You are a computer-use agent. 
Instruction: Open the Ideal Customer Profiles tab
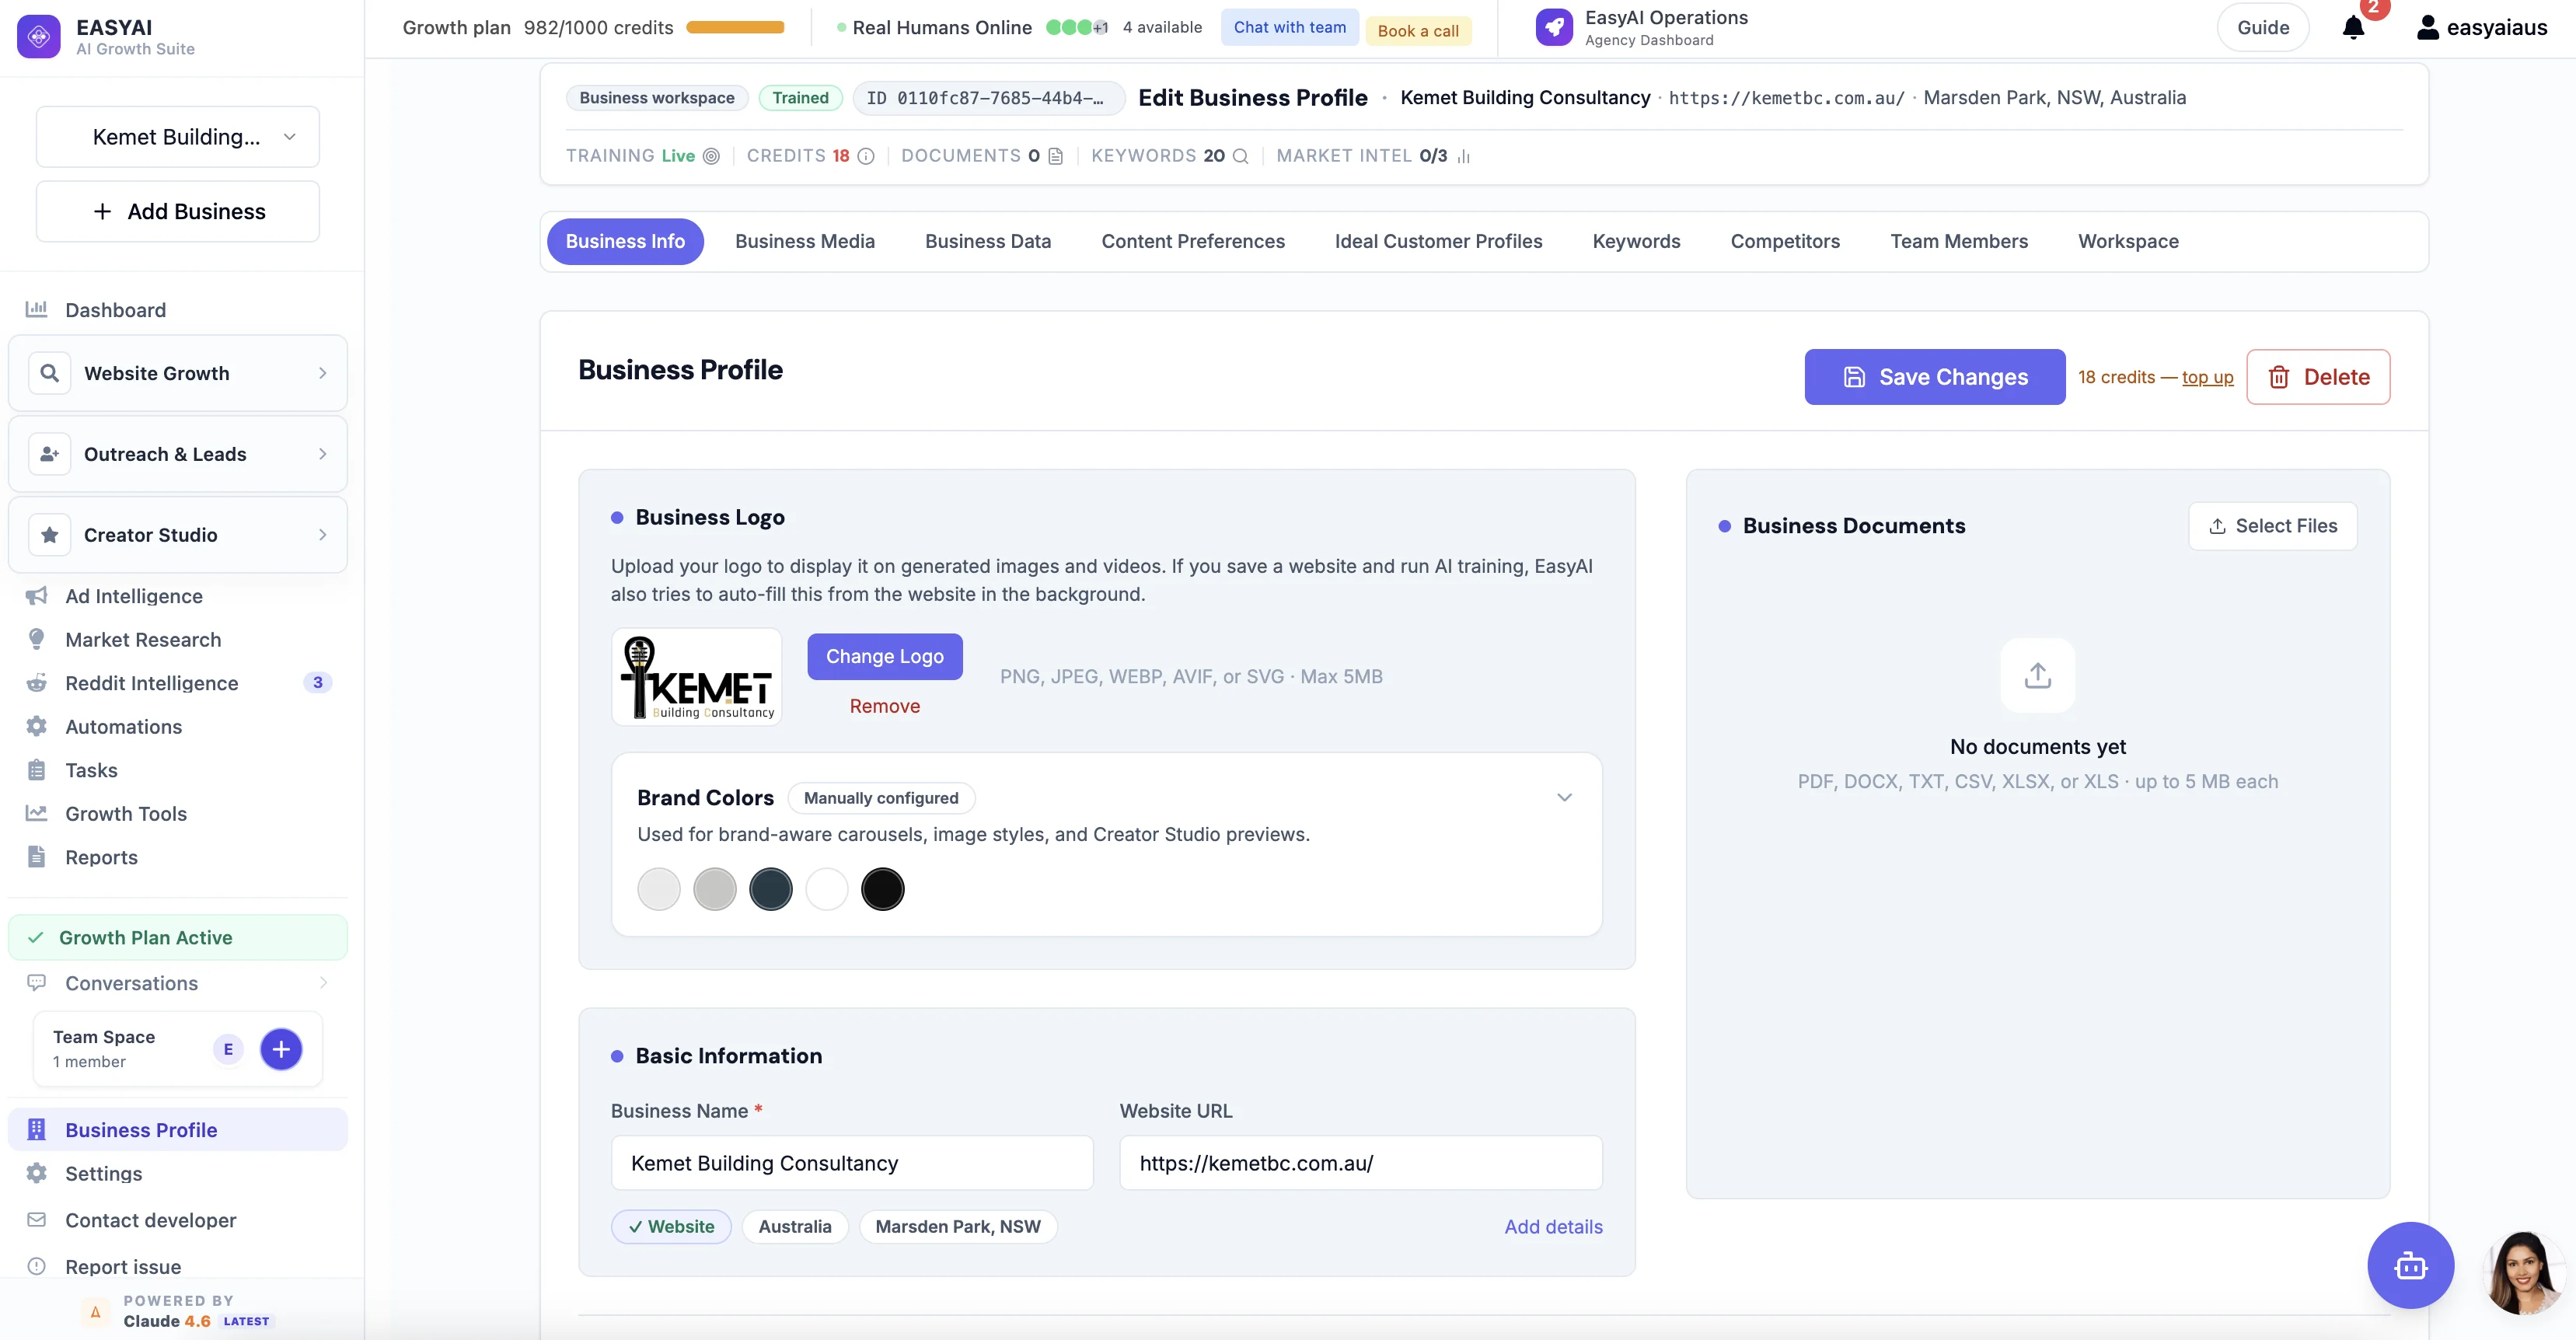[1438, 241]
